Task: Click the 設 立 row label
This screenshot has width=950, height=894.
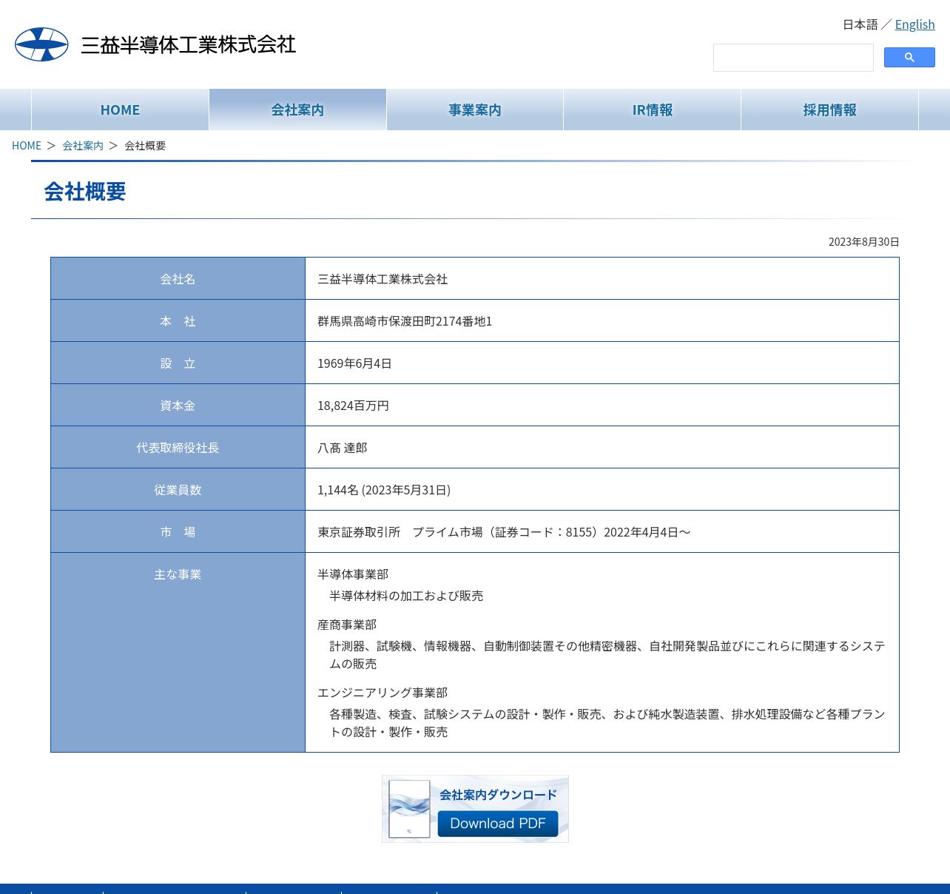Action: 178,363
